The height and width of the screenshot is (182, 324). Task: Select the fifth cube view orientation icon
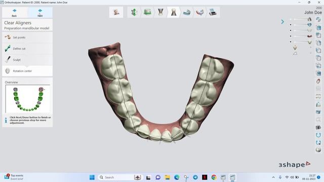318,58
